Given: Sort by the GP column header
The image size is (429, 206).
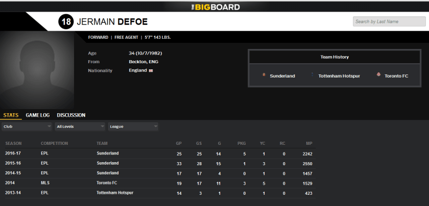Looking at the screenshot, I should point(179,143).
